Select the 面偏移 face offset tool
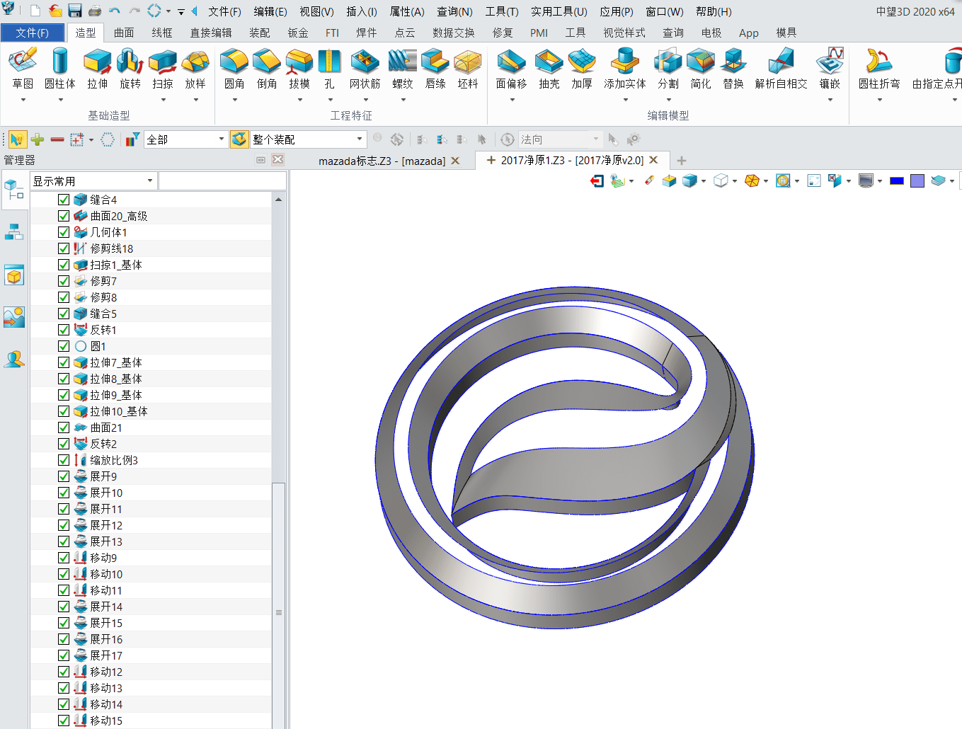Image resolution: width=962 pixels, height=729 pixels. point(511,69)
